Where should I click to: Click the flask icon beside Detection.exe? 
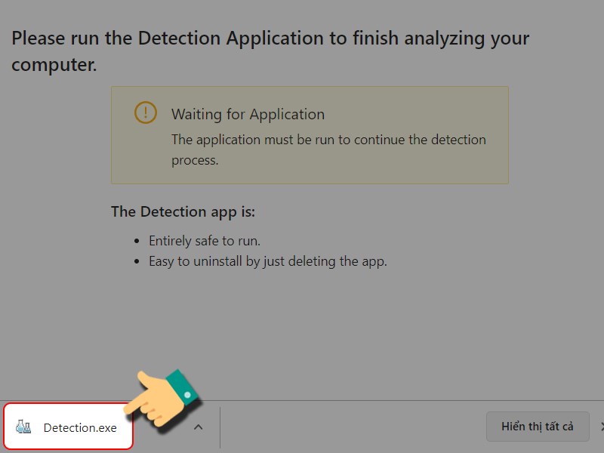(x=23, y=427)
